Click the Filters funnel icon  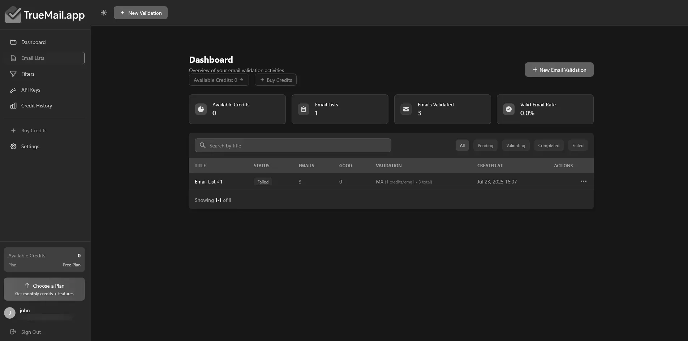[x=13, y=74]
